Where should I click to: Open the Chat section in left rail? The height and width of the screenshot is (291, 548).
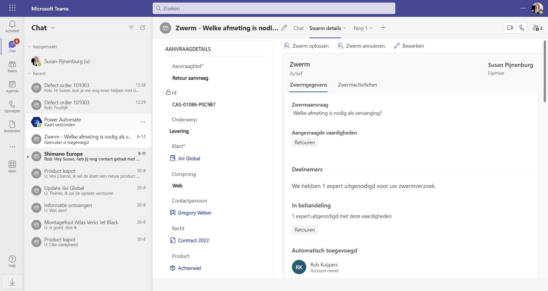(12, 47)
